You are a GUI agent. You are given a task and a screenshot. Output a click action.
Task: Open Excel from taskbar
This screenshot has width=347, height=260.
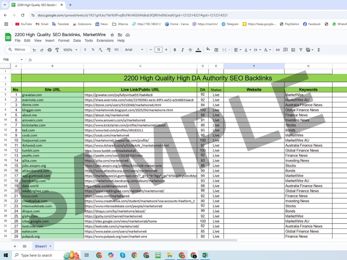click(205, 255)
